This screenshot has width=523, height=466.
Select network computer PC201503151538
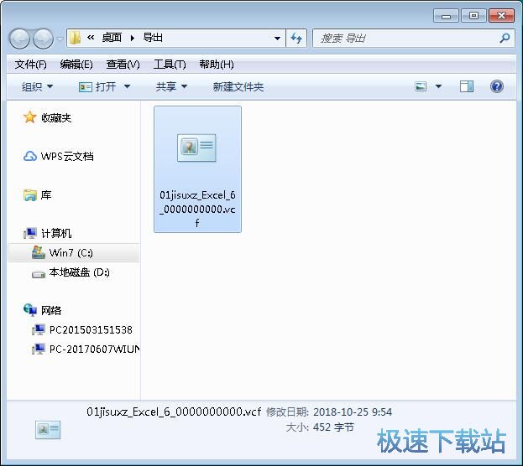pyautogui.click(x=82, y=329)
